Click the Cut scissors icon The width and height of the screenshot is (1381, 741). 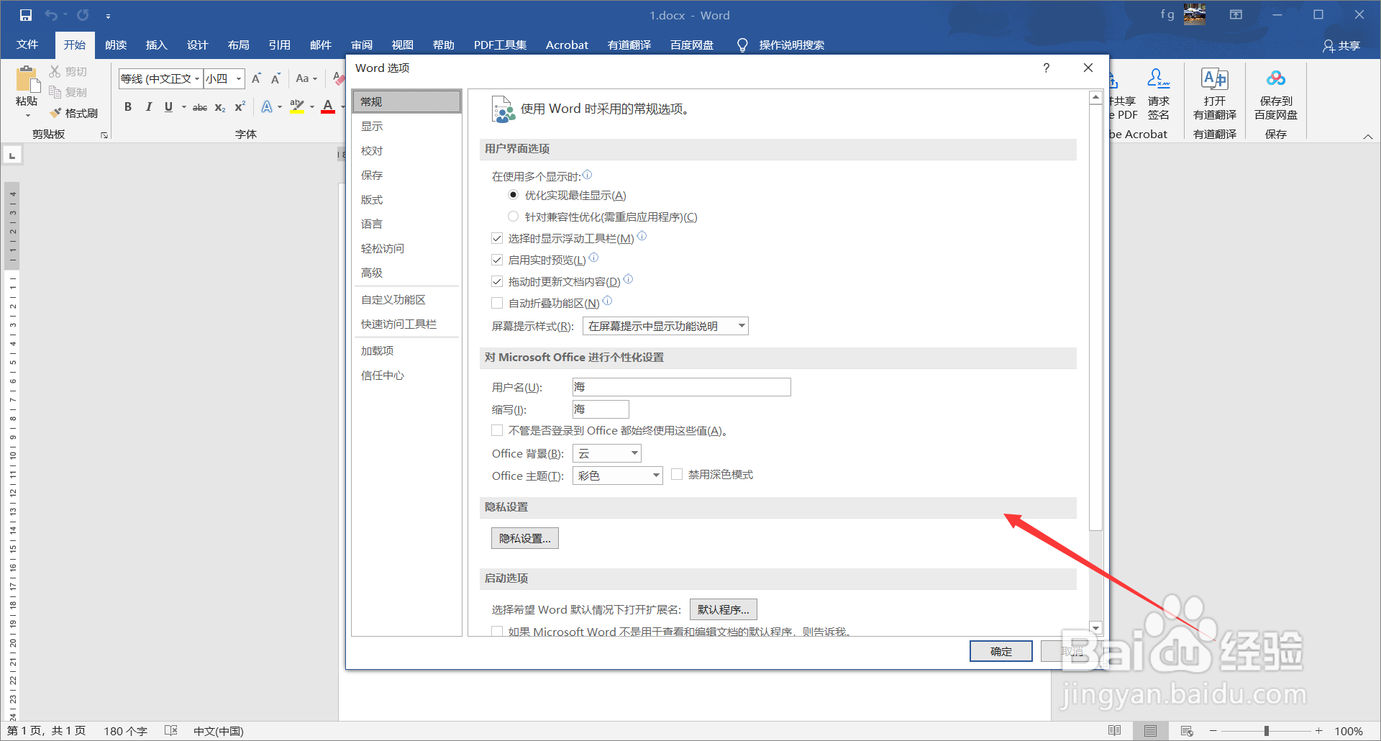(55, 71)
